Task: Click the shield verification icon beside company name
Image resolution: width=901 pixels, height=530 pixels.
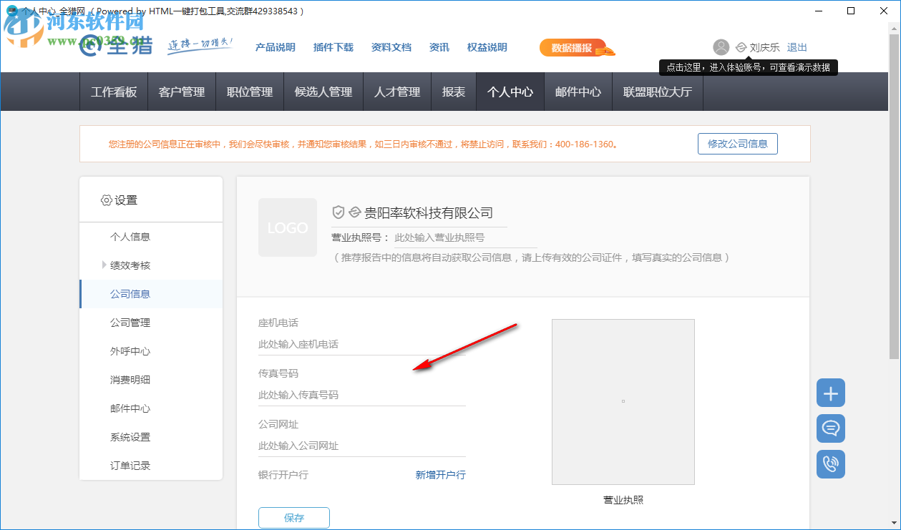Action: 339,210
